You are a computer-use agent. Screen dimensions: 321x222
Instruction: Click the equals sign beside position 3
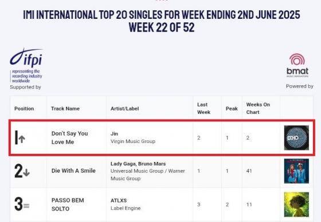[x=26, y=205]
